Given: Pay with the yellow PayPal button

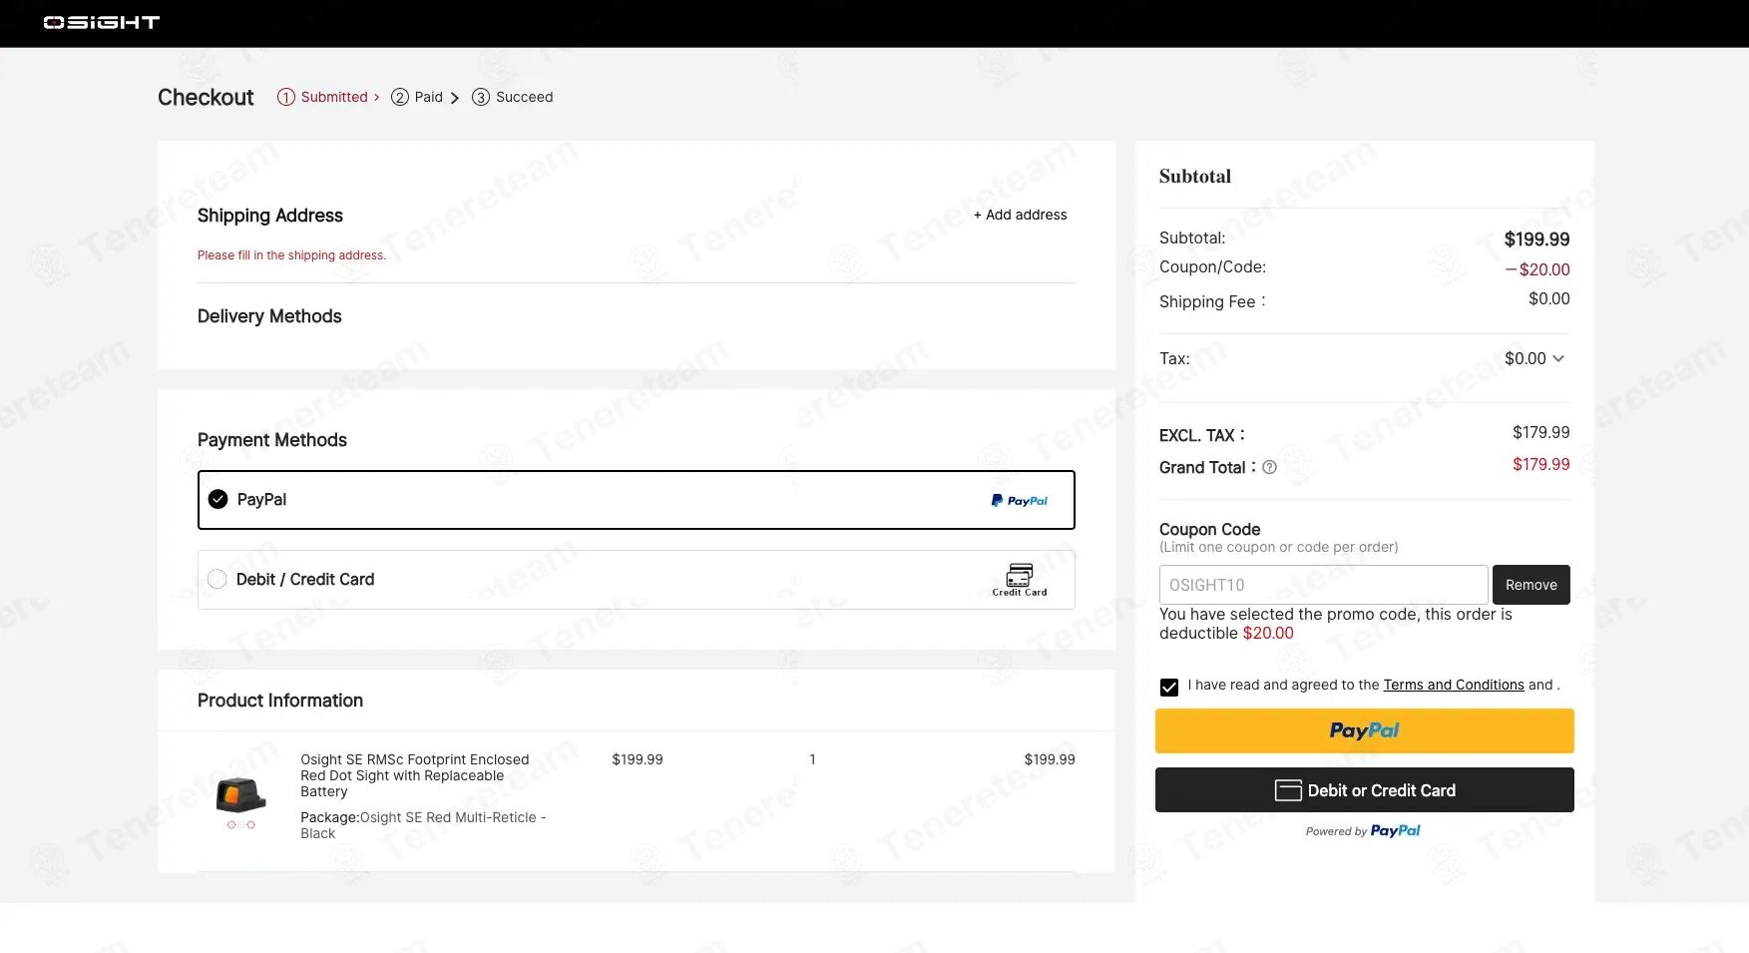Looking at the screenshot, I should pos(1364,730).
